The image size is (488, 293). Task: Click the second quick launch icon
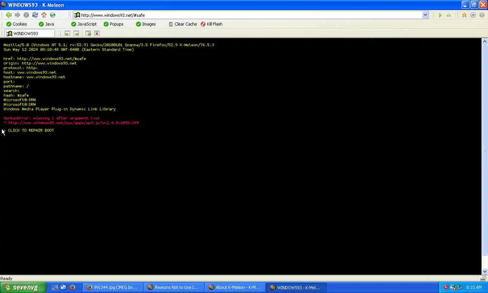click(x=63, y=288)
